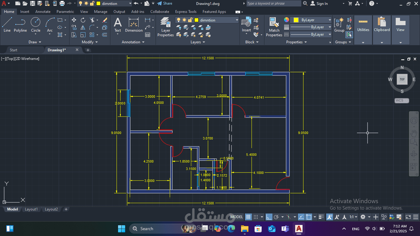Start the Dimension tool
This screenshot has height=236, width=420.
134,25
